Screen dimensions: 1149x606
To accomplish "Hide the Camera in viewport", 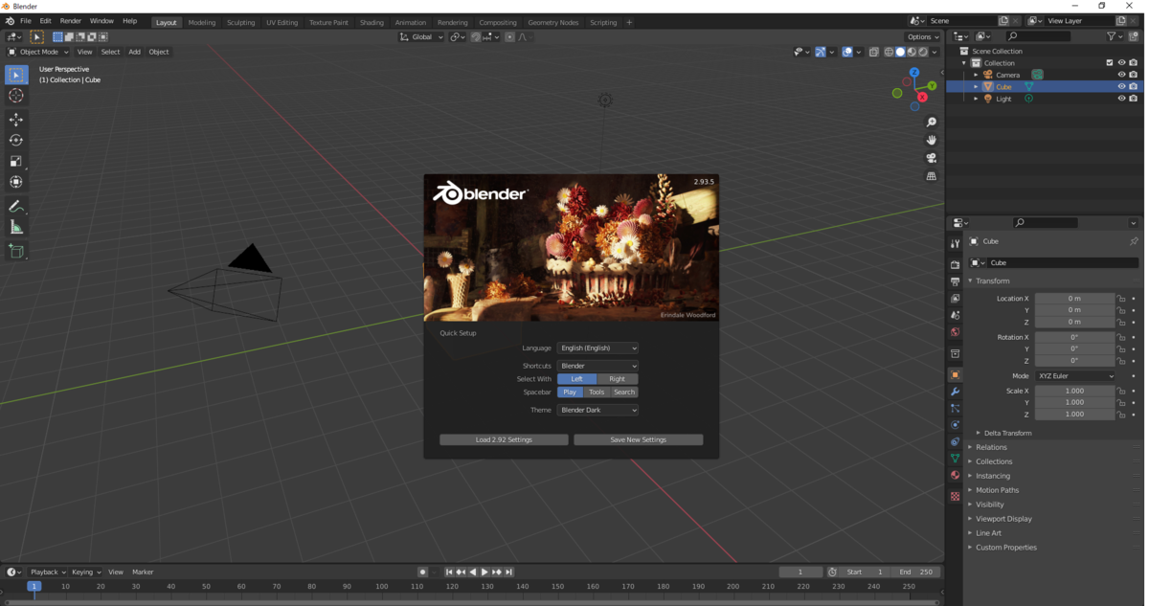I will (x=1122, y=75).
